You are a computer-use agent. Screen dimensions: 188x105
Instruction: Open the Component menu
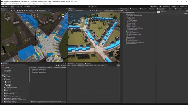click(x=23, y=4)
